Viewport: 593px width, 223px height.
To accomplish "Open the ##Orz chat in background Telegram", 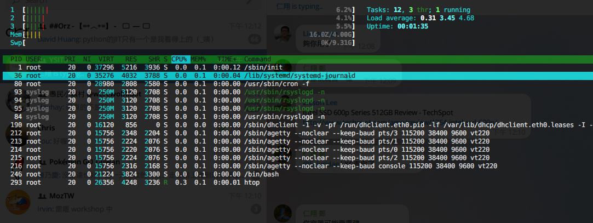I will click(x=133, y=32).
